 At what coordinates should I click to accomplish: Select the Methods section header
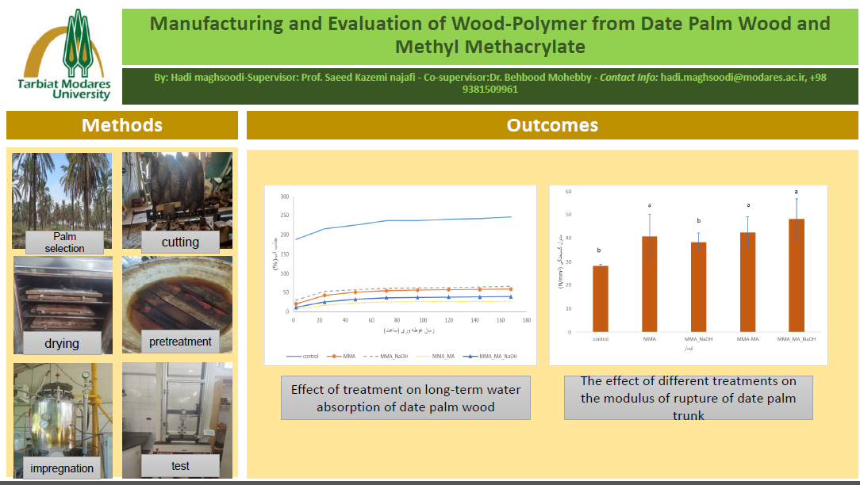122,125
